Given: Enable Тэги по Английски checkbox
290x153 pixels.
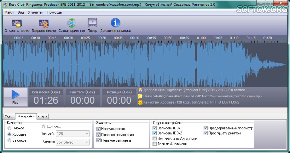Looking at the screenshot, I should (155, 144).
